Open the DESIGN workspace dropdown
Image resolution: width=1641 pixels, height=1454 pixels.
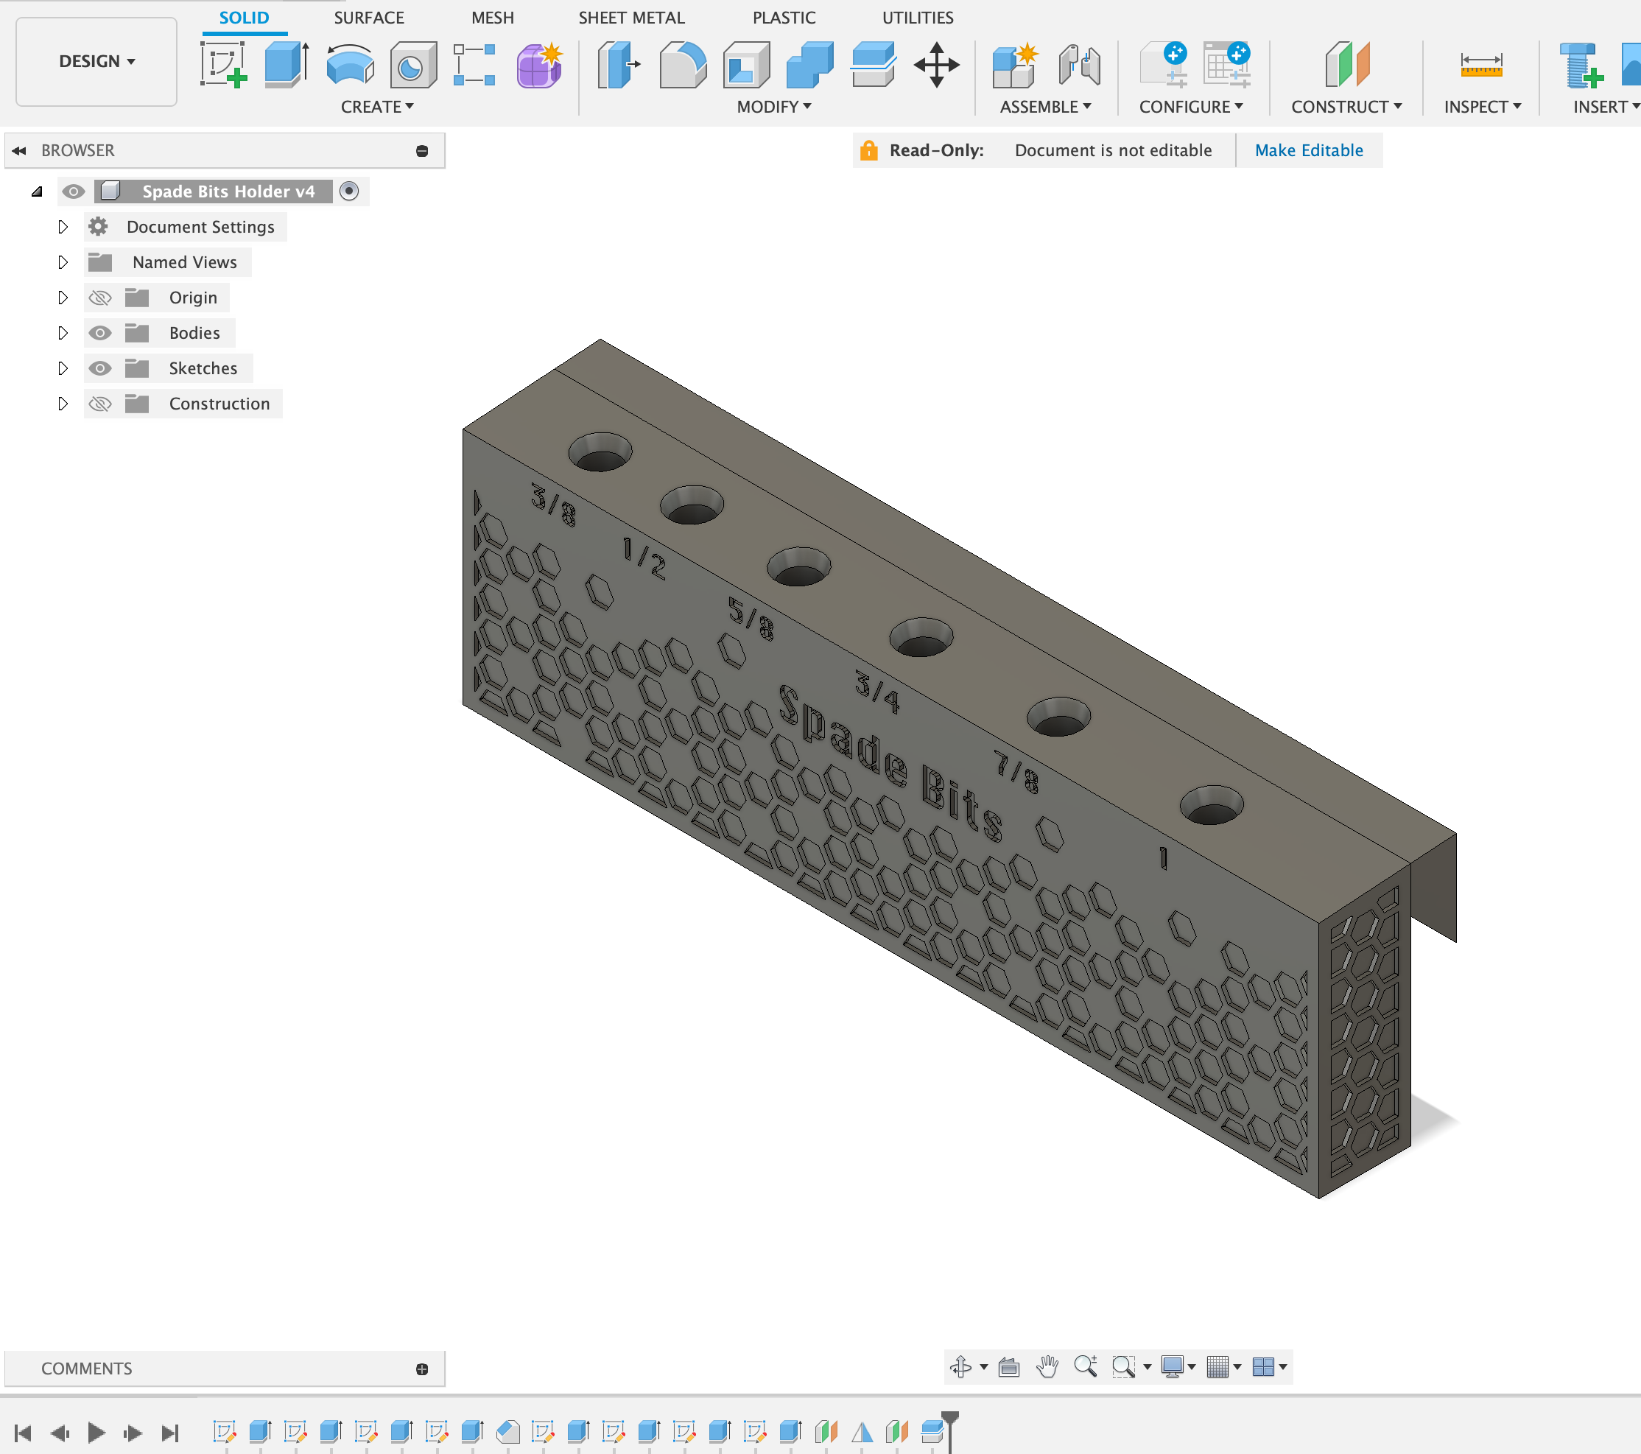click(96, 62)
